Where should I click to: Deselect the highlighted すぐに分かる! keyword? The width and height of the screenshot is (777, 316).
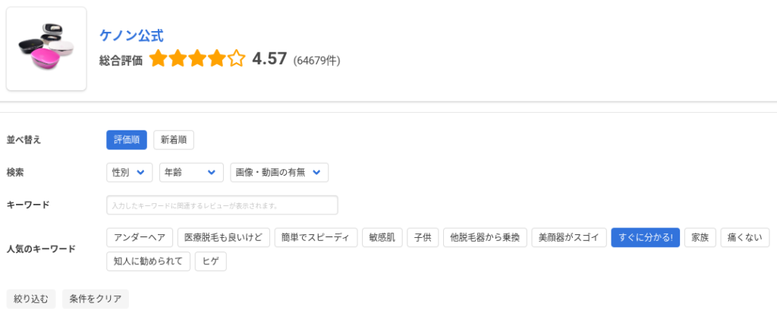click(x=646, y=237)
